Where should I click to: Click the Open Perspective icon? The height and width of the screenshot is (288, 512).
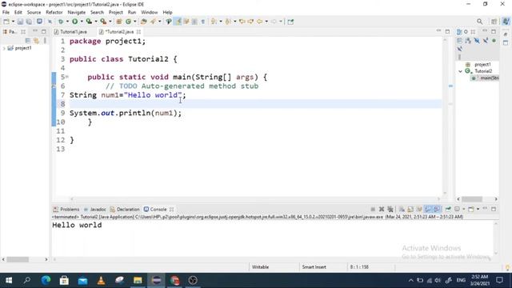(x=494, y=22)
